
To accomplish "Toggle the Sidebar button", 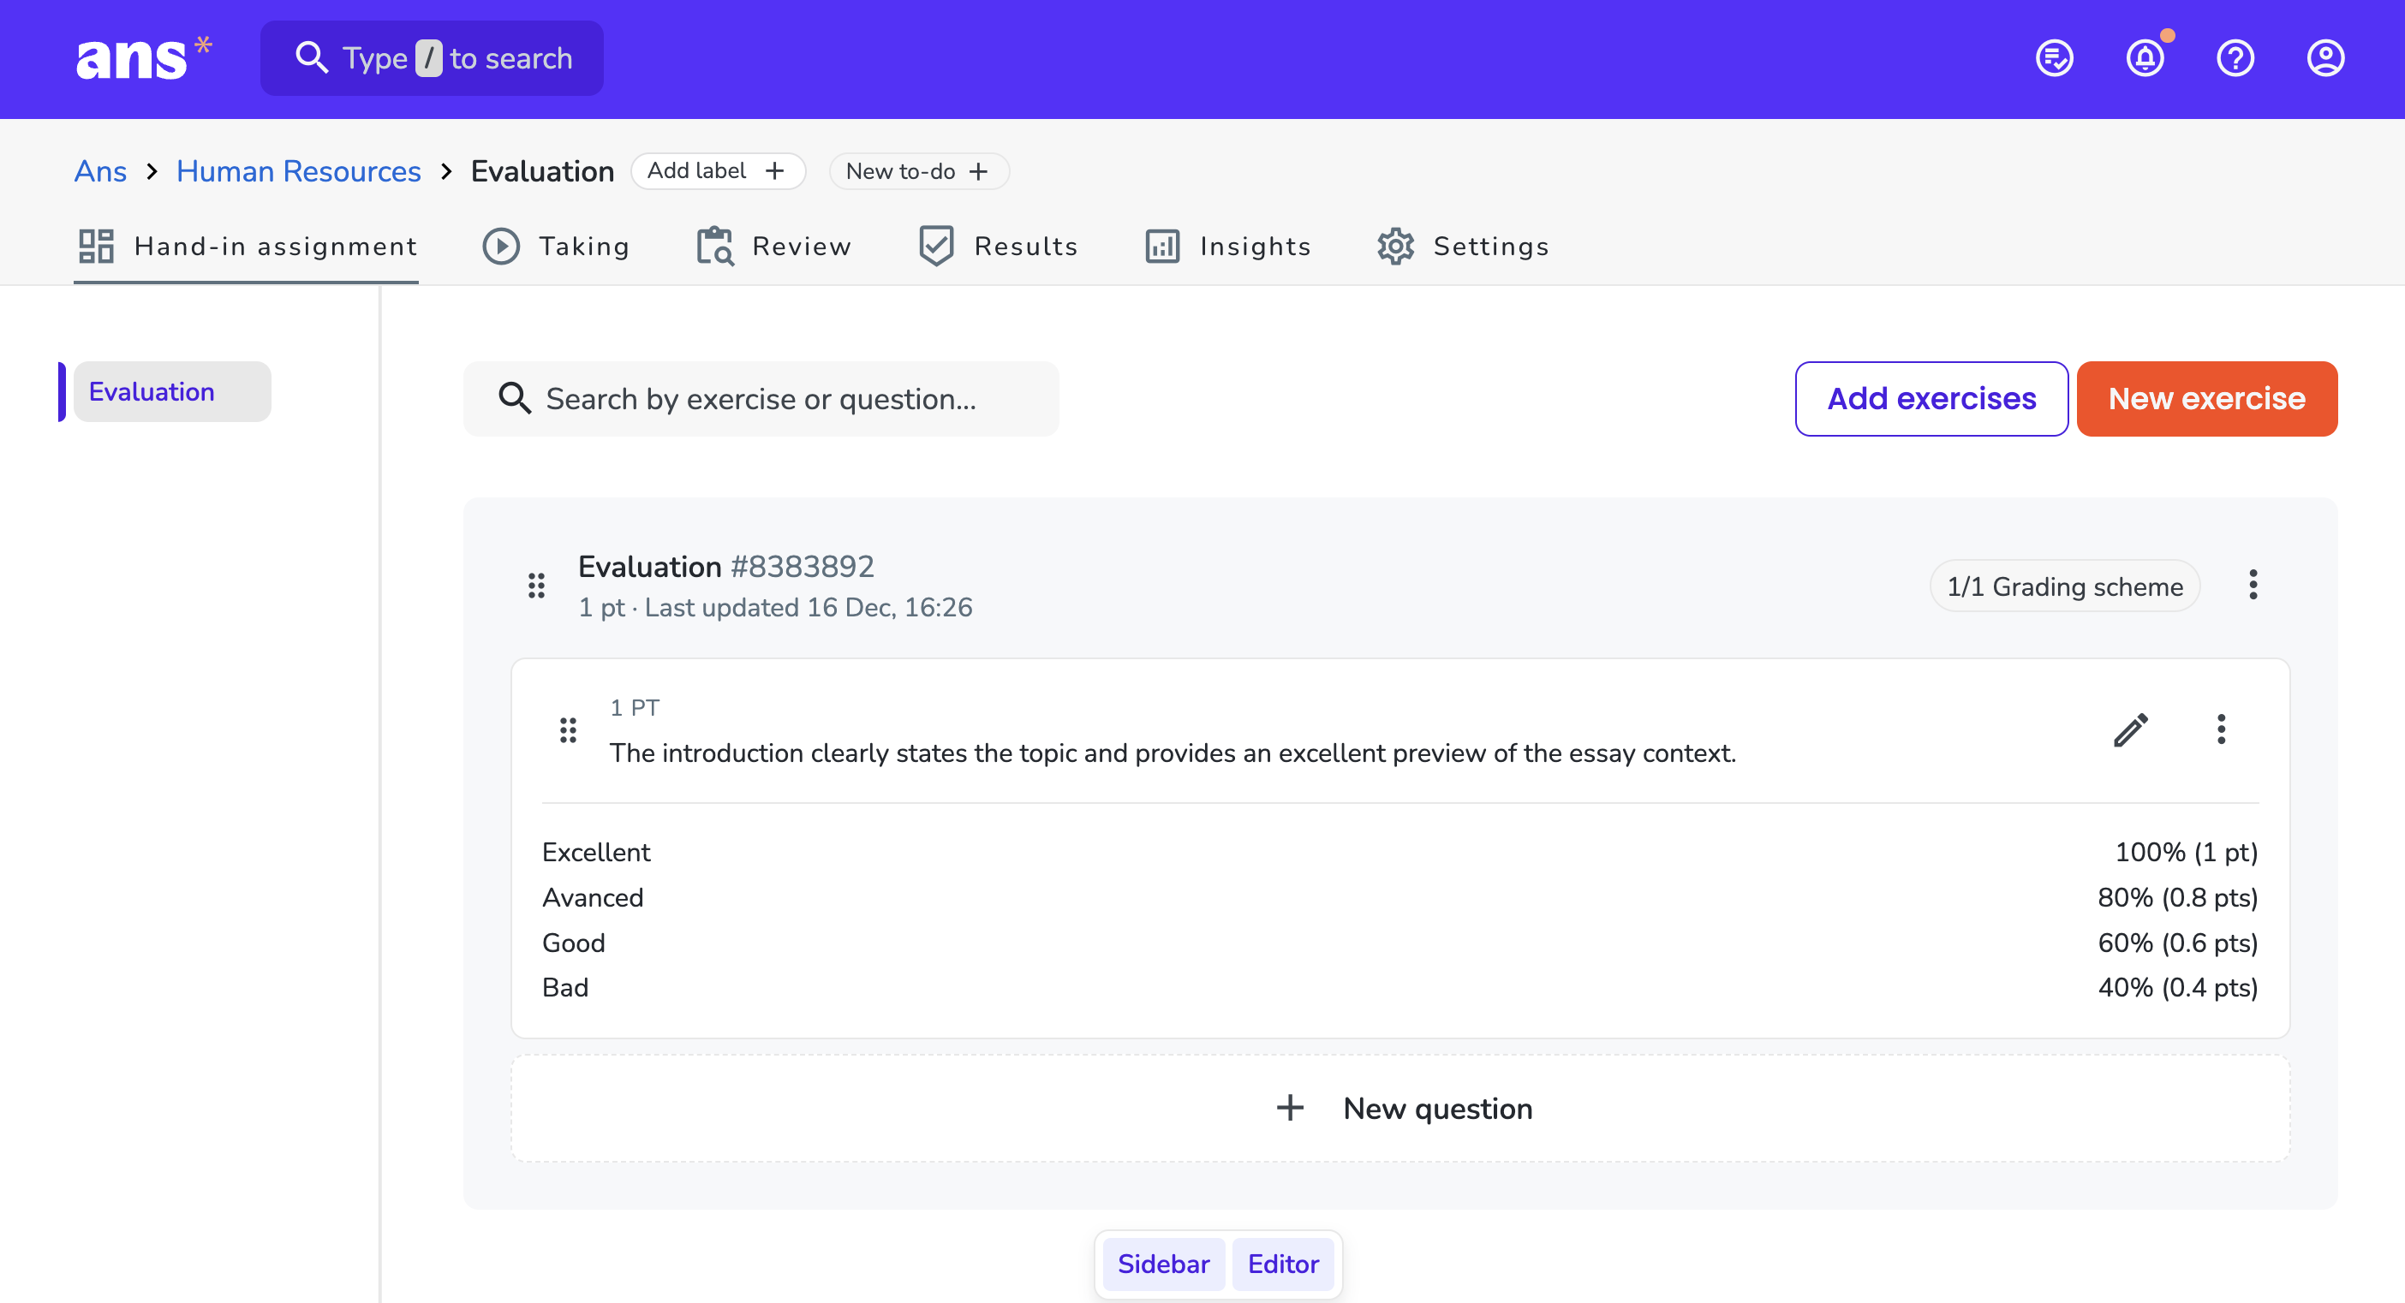I will point(1162,1264).
